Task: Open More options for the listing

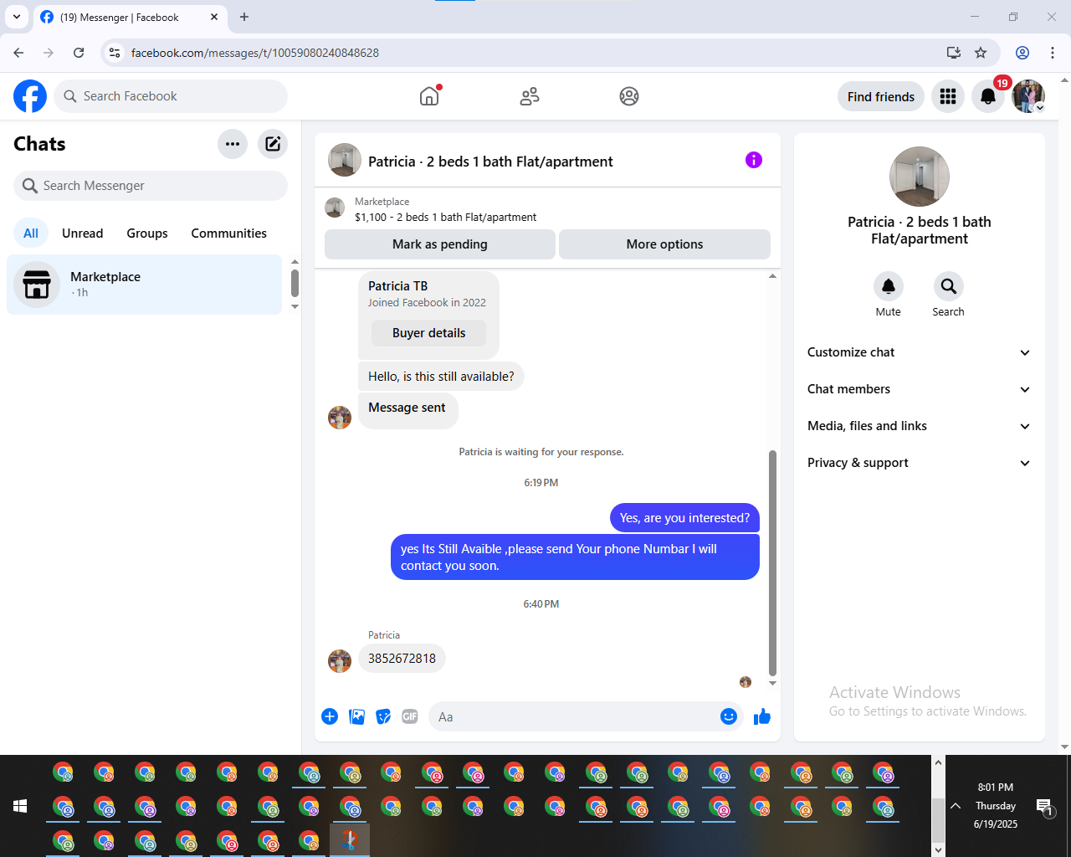Action: coord(664,244)
